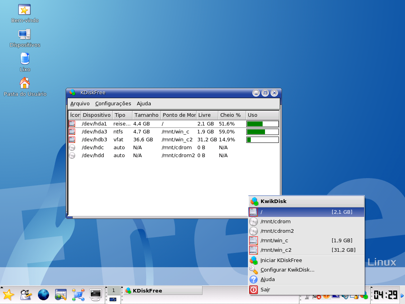This screenshot has width=405, height=304.
Task: Choose /mnt/cdrom in the KwikDisk menu
Action: coord(307,222)
